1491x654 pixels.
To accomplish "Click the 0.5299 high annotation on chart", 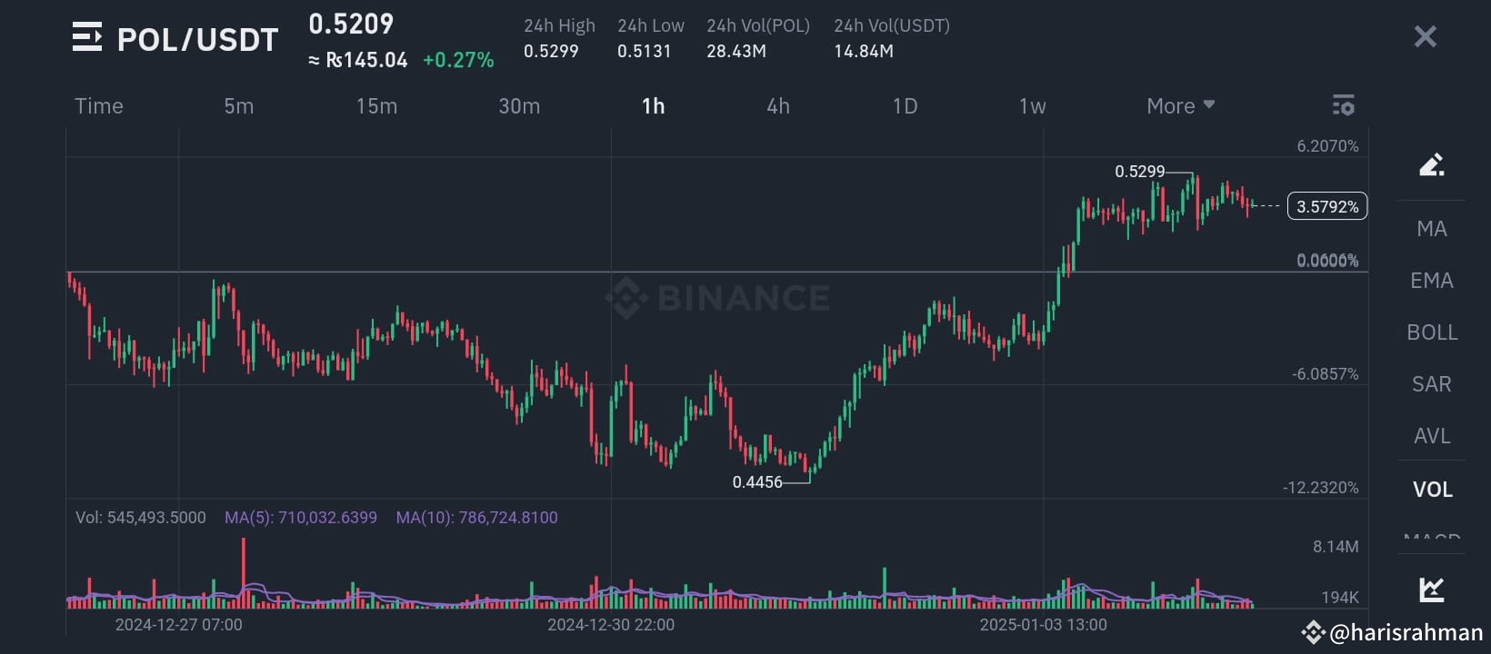I will click(x=1139, y=171).
